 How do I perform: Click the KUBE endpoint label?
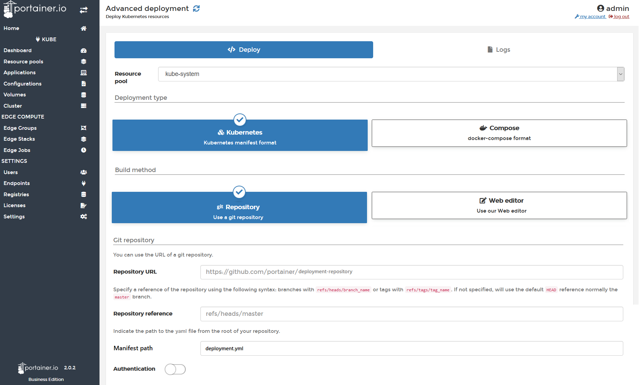click(49, 40)
